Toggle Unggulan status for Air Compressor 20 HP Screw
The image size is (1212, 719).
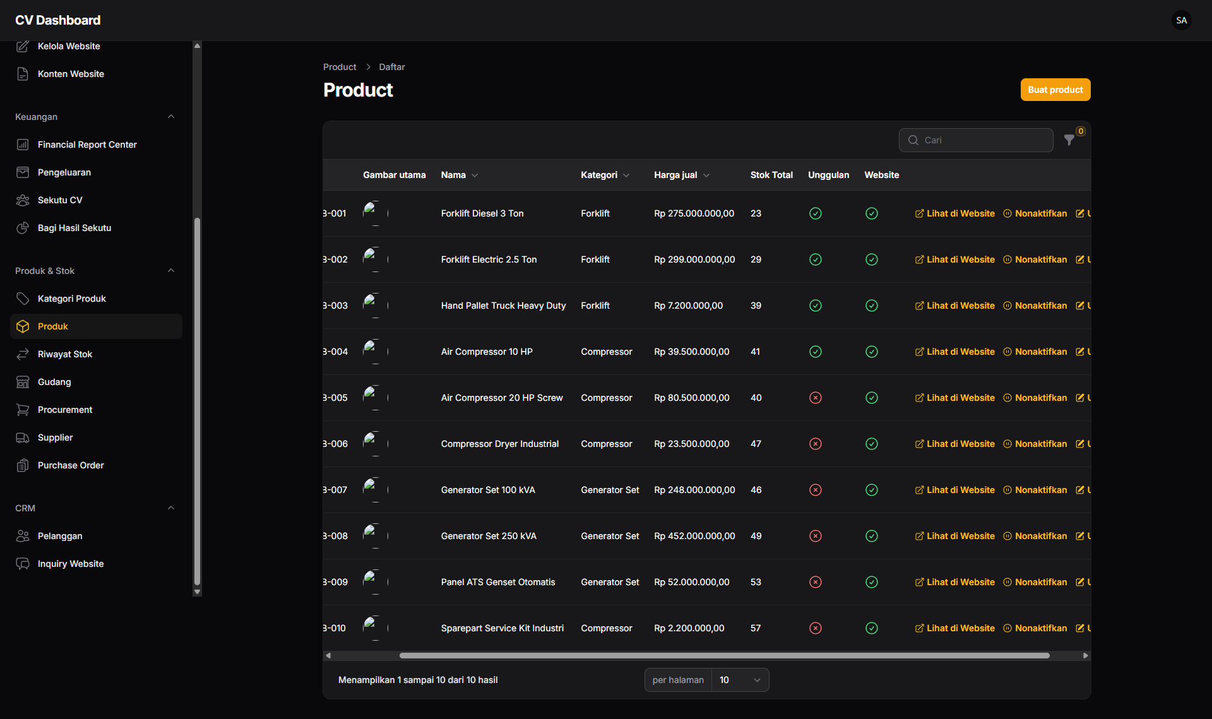click(815, 398)
